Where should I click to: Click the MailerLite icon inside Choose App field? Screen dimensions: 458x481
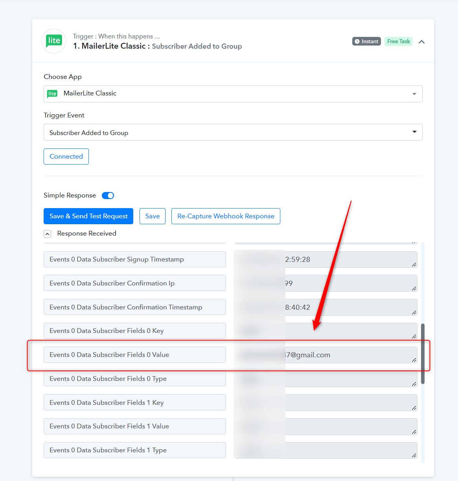pos(52,93)
